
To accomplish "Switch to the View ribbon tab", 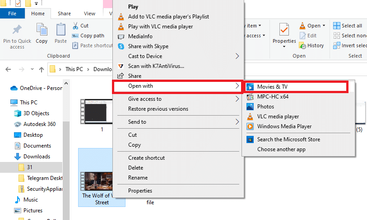I will click(x=90, y=13).
